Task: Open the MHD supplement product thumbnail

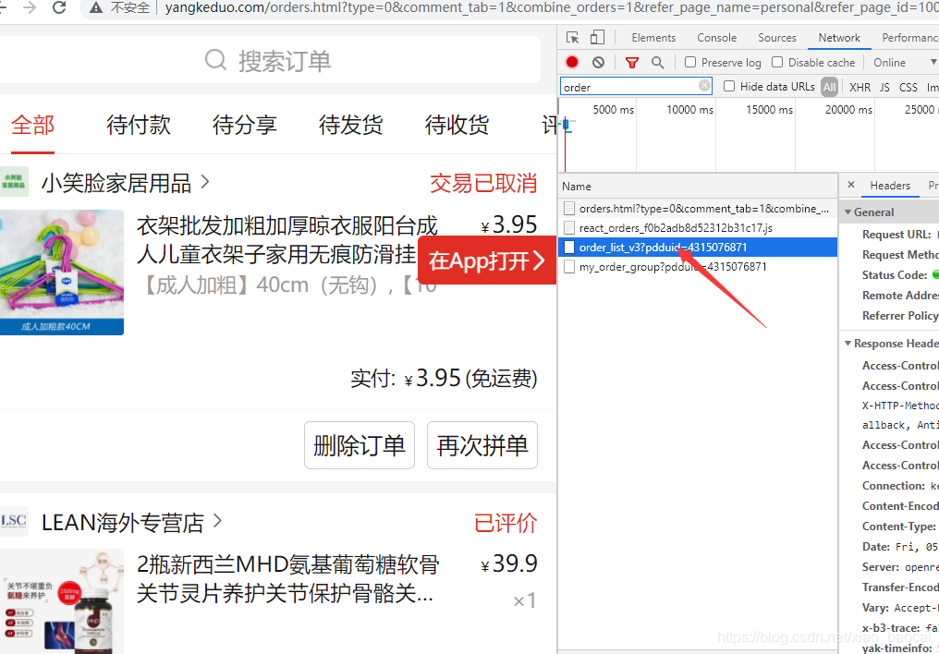Action: coord(62,601)
